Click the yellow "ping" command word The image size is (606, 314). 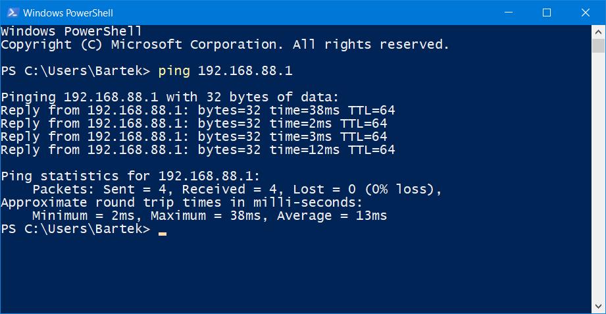point(174,72)
